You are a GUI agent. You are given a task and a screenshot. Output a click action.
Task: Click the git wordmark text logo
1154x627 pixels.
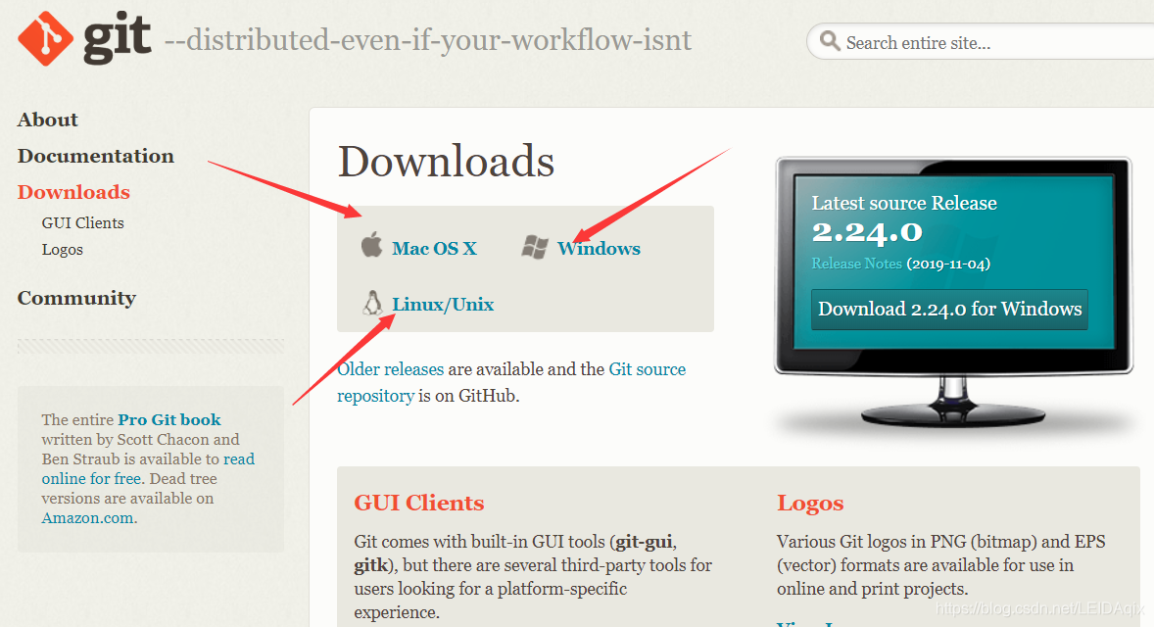tap(117, 38)
